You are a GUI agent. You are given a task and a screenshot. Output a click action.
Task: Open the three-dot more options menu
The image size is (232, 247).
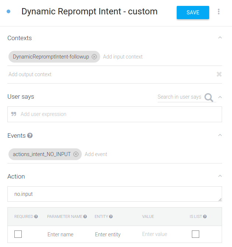219,12
